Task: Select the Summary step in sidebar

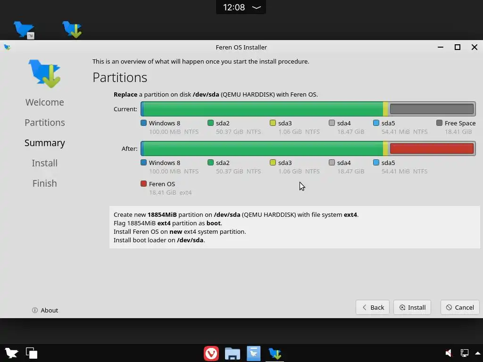Action: tap(45, 143)
